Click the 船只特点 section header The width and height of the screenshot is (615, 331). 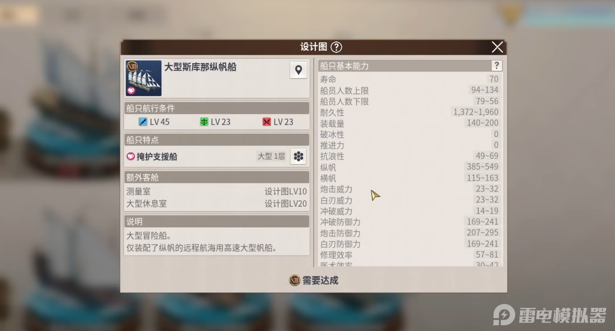[216, 140]
